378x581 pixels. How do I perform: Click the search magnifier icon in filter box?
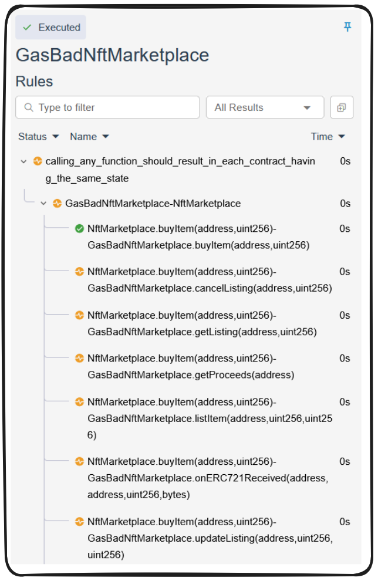point(28,107)
